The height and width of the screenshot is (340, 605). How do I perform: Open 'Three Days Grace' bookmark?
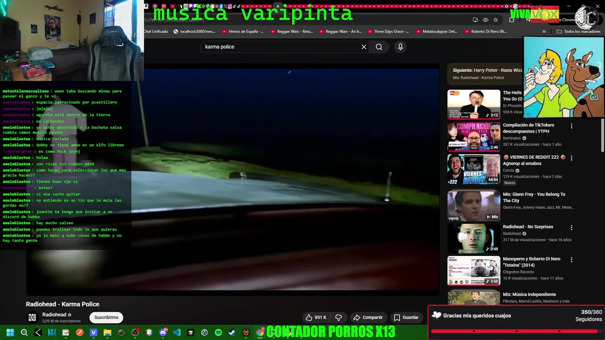388,32
